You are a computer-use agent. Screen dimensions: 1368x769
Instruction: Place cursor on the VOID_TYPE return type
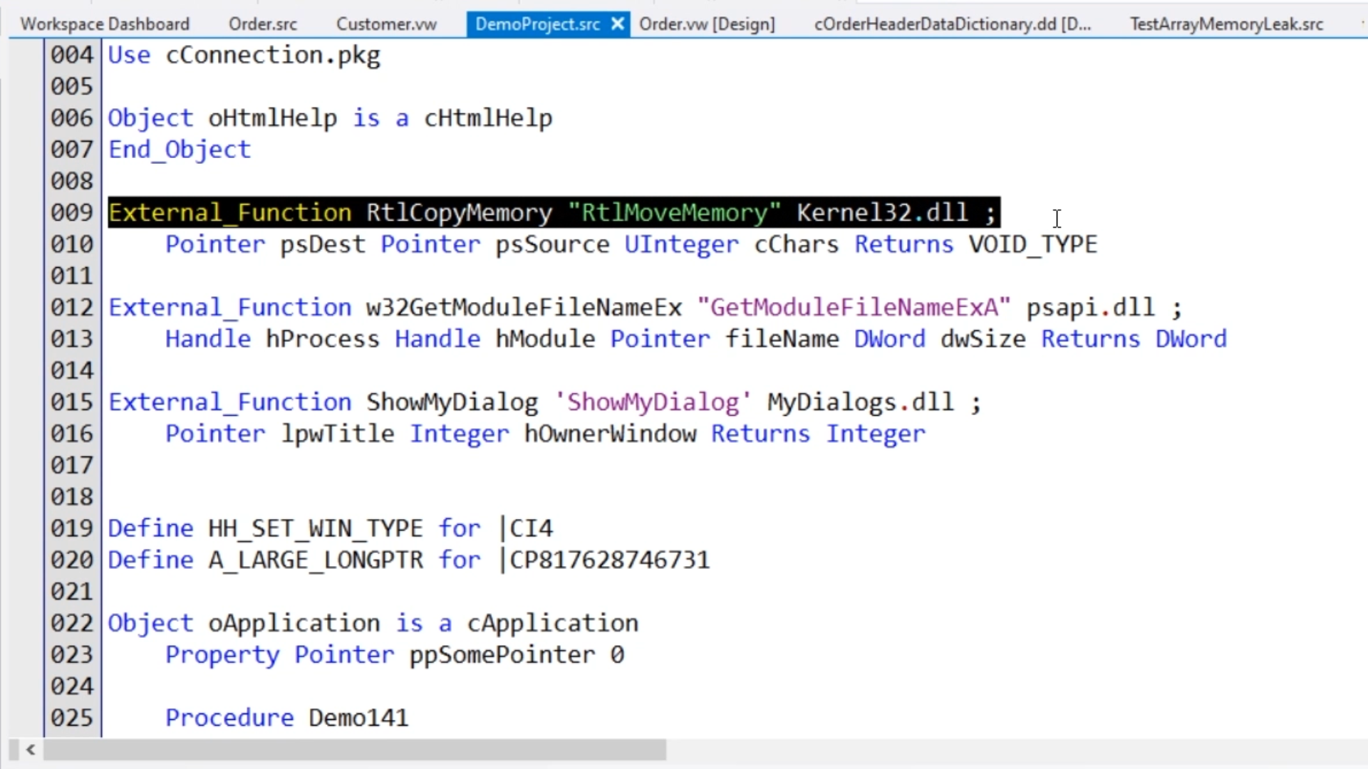pyautogui.click(x=1032, y=244)
